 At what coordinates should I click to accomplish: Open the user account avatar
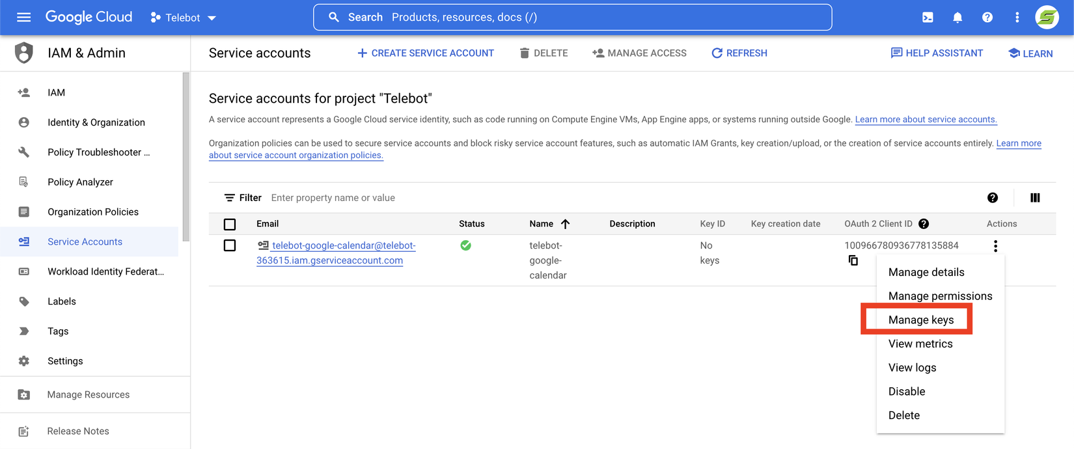(x=1047, y=18)
